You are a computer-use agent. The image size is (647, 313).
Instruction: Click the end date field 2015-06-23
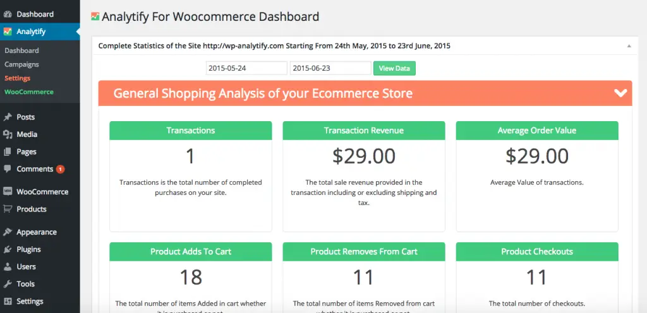[x=330, y=68]
